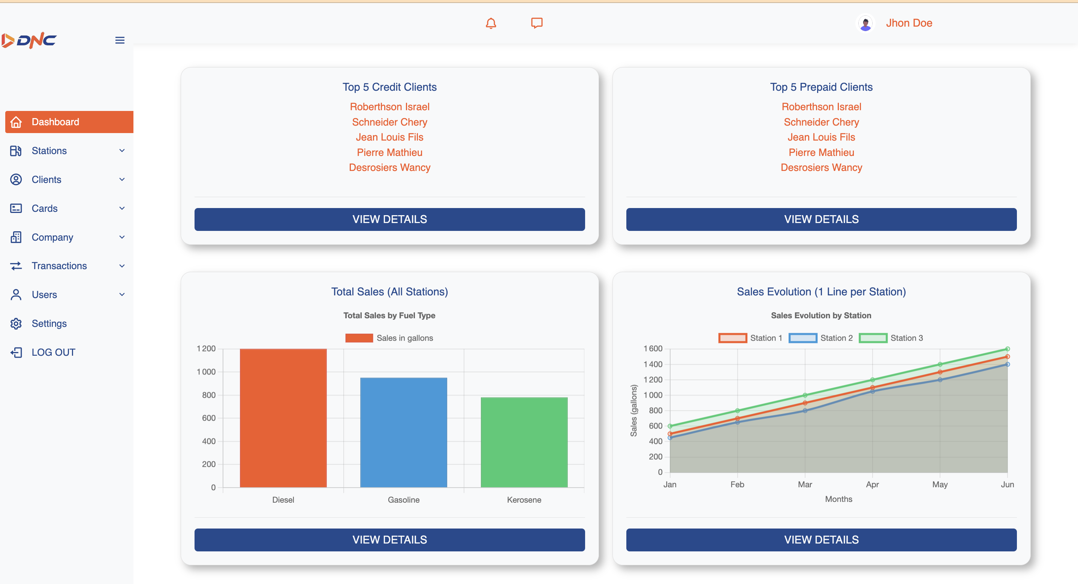View details of Top 5 Credit Clients
The image size is (1078, 584).
(x=389, y=219)
